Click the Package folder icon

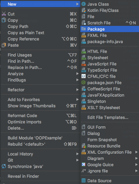coord(84,29)
